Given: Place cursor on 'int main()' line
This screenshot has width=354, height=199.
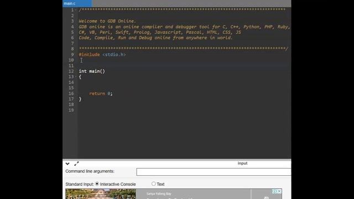Looking at the screenshot, I should click(x=92, y=71).
